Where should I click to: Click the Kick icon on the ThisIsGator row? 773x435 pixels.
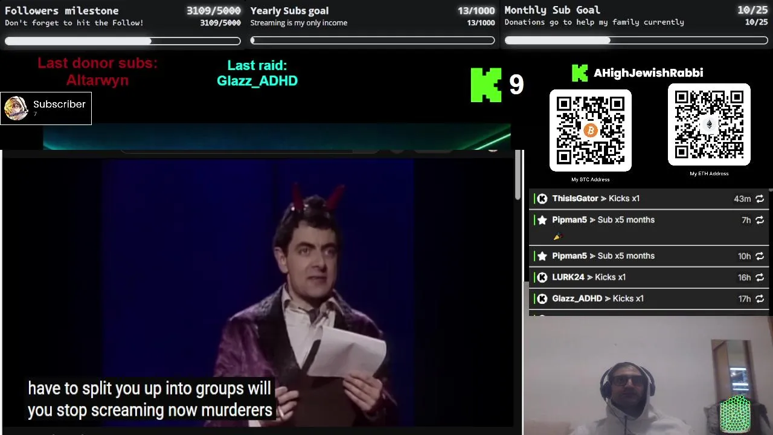[x=542, y=199]
